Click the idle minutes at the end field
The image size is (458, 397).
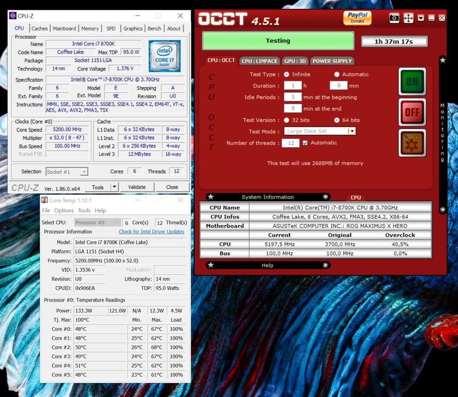[x=293, y=109]
